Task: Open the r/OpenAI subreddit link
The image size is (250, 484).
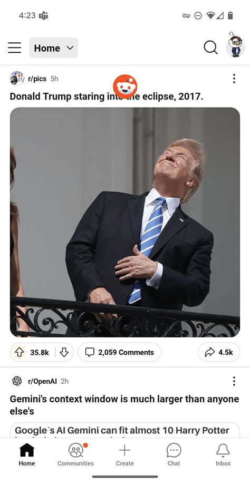Action: click(x=42, y=381)
